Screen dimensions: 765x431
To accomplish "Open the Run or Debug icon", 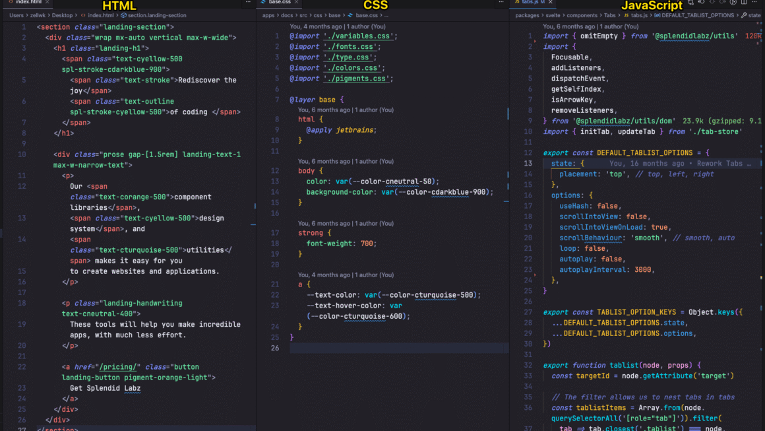I will coord(733,3).
